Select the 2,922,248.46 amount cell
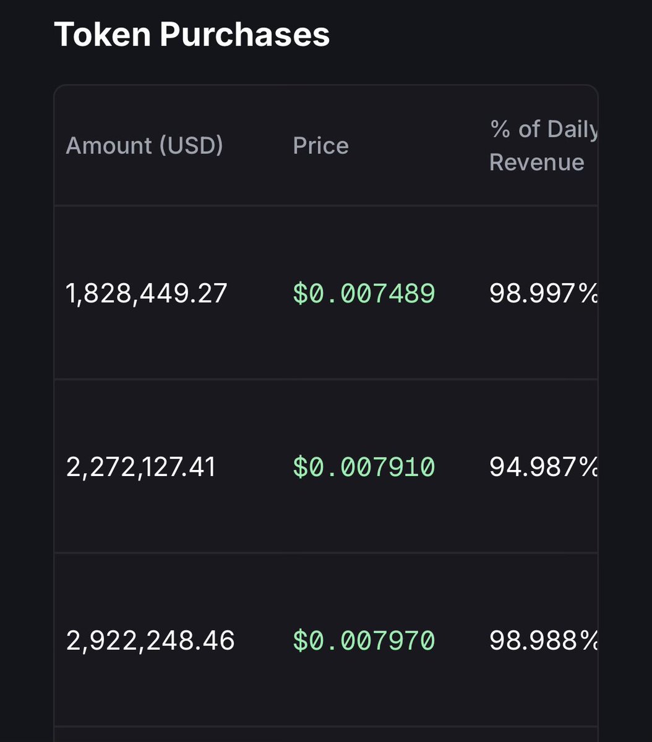This screenshot has width=652, height=742. (x=150, y=640)
